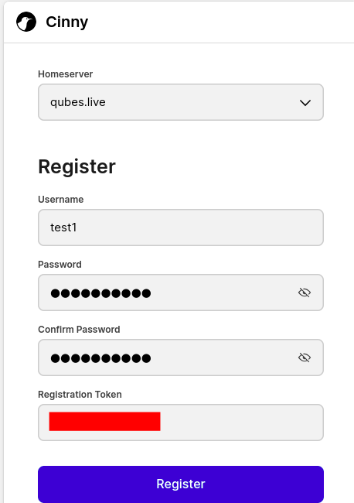This screenshot has height=503, width=354.
Task: Click the Homeserver label
Action: [66, 74]
